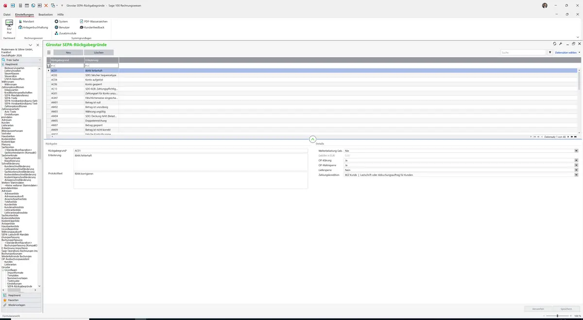The height and width of the screenshot is (320, 583).
Task: Open Mandant settings in the ribbon
Action: pos(26,22)
